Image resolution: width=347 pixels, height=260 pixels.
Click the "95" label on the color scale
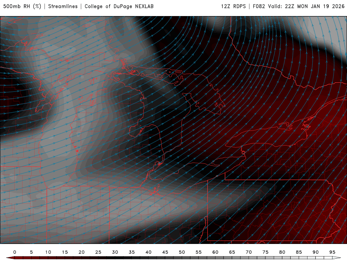332,252
